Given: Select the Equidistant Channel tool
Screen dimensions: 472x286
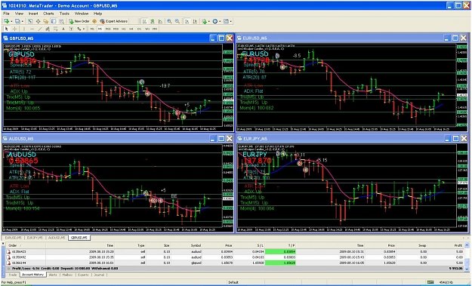Looking at the screenshot, I should tap(48, 29).
